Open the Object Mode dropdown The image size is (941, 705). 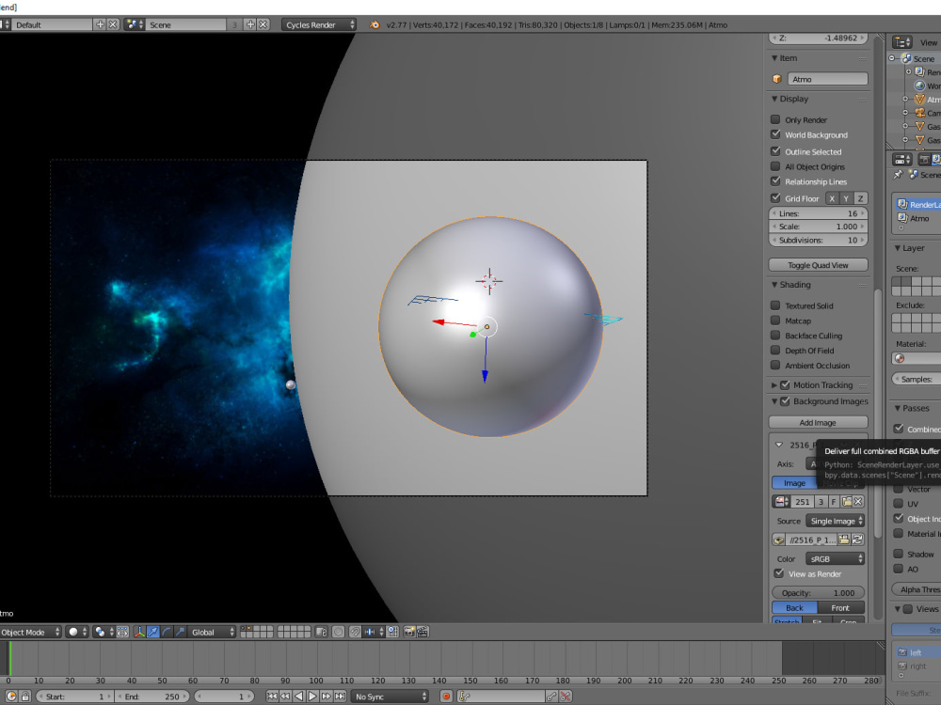pyautogui.click(x=30, y=632)
